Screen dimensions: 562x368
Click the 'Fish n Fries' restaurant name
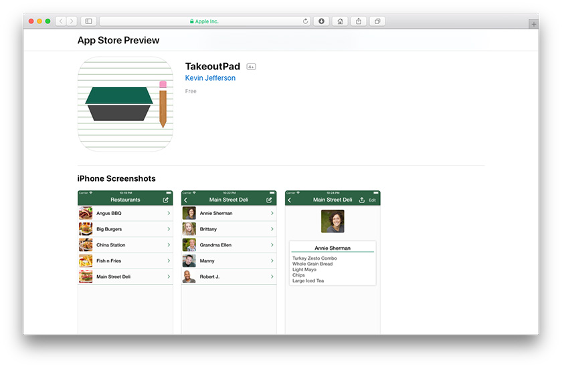[108, 260]
